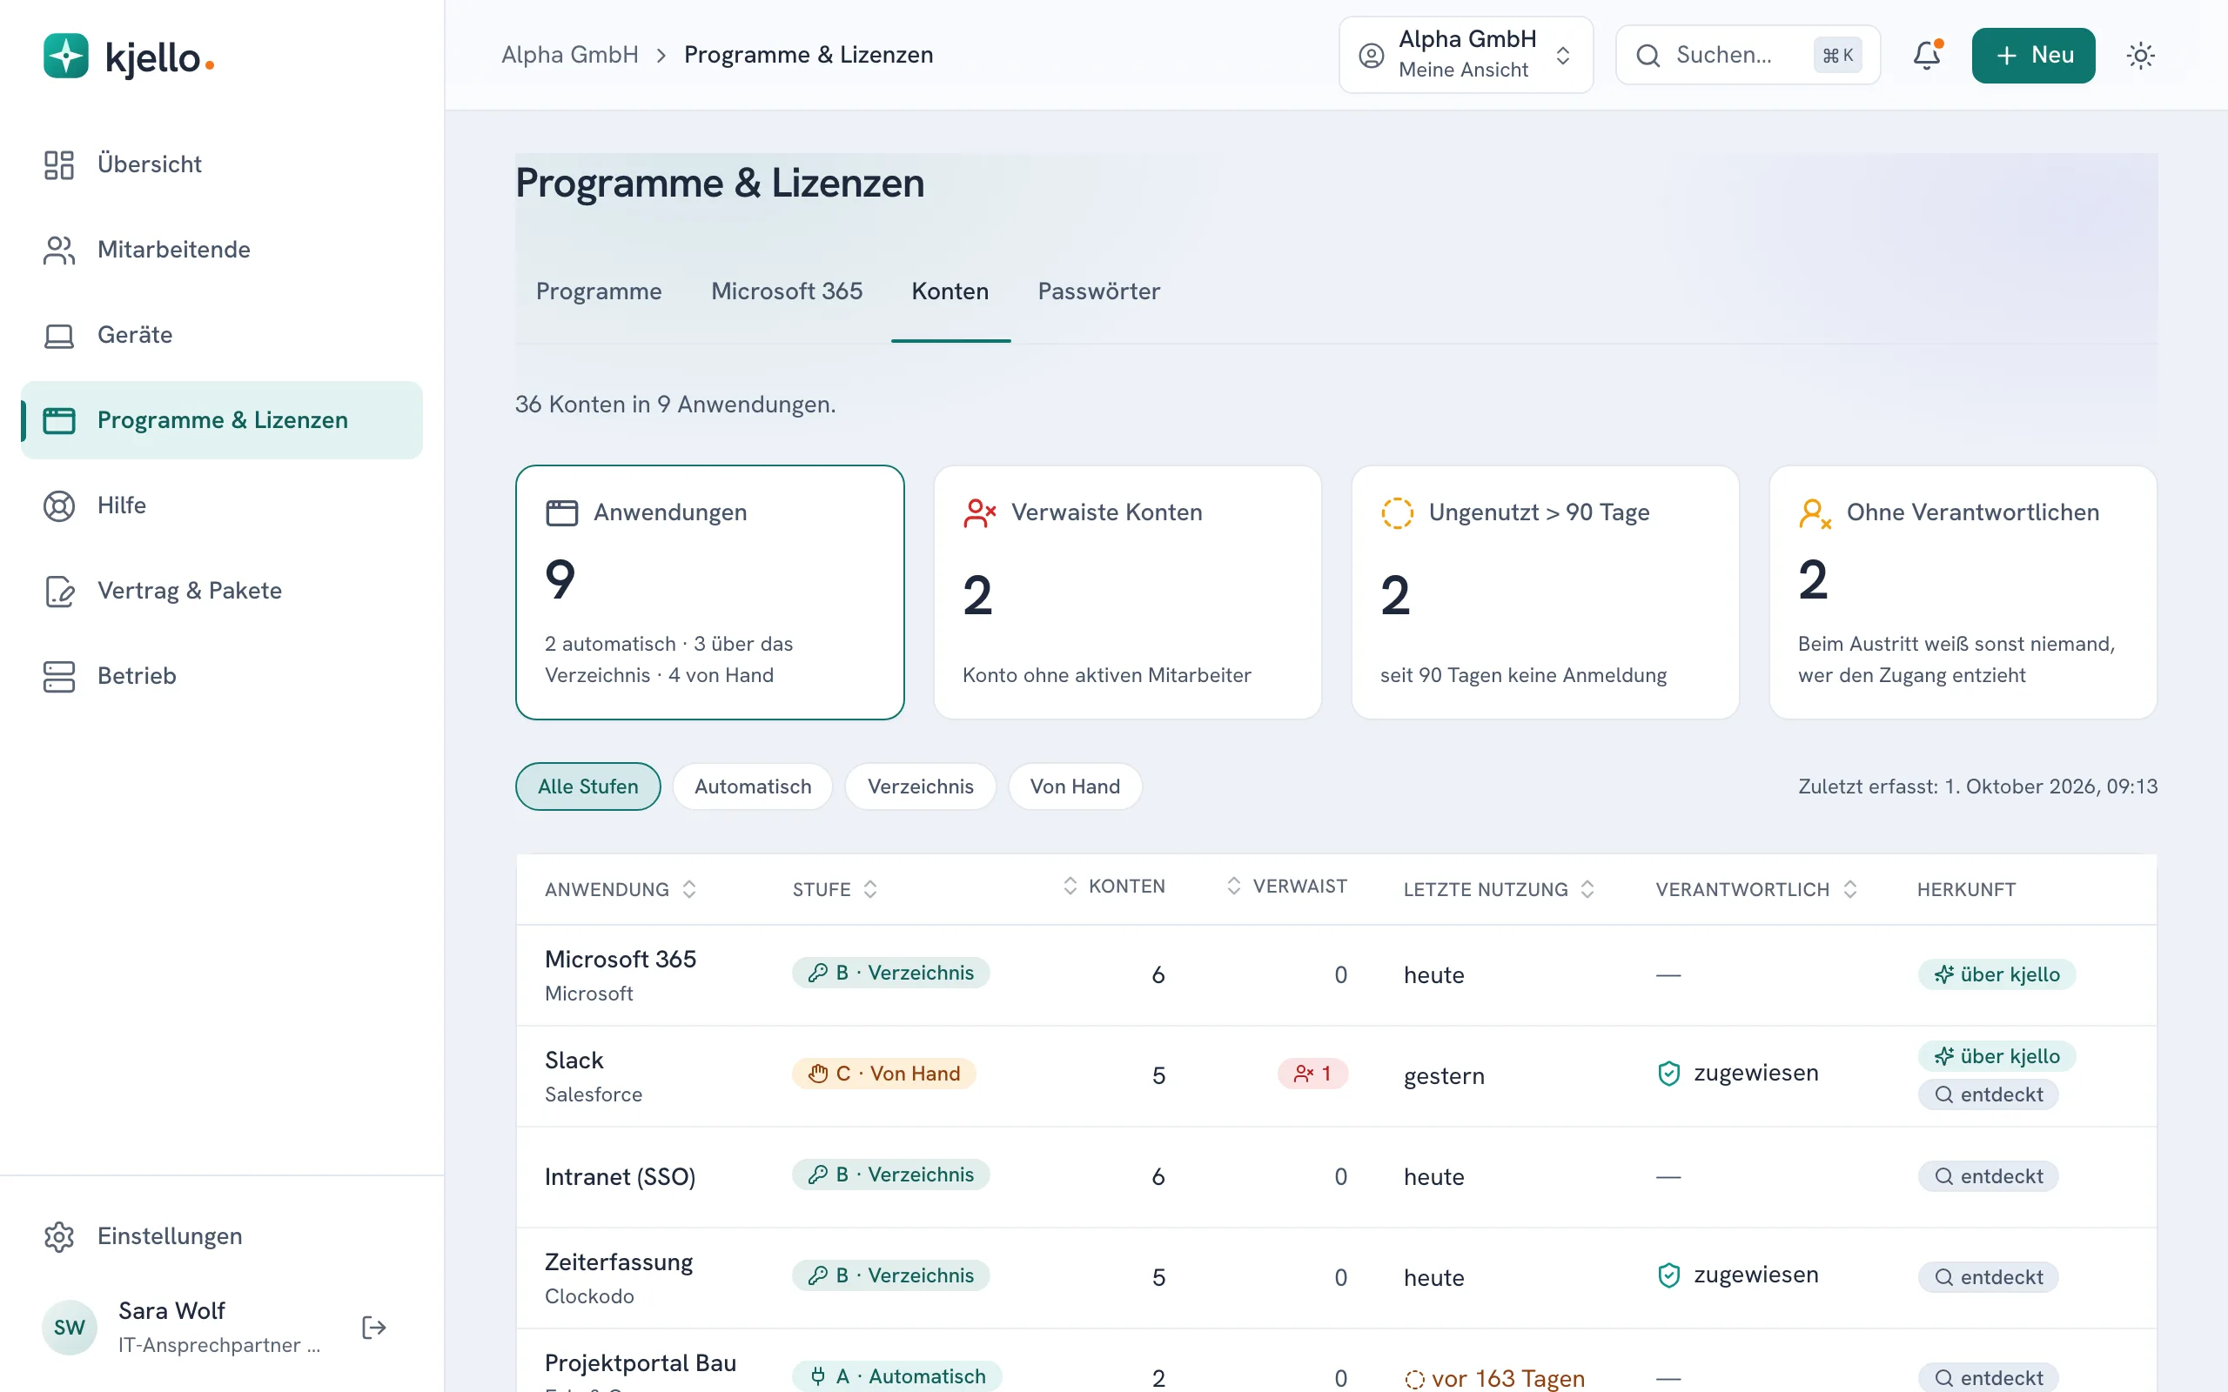Viewport: 2228px width, 1392px height.
Task: Sort by VERWAIST column
Action: tap(1286, 886)
